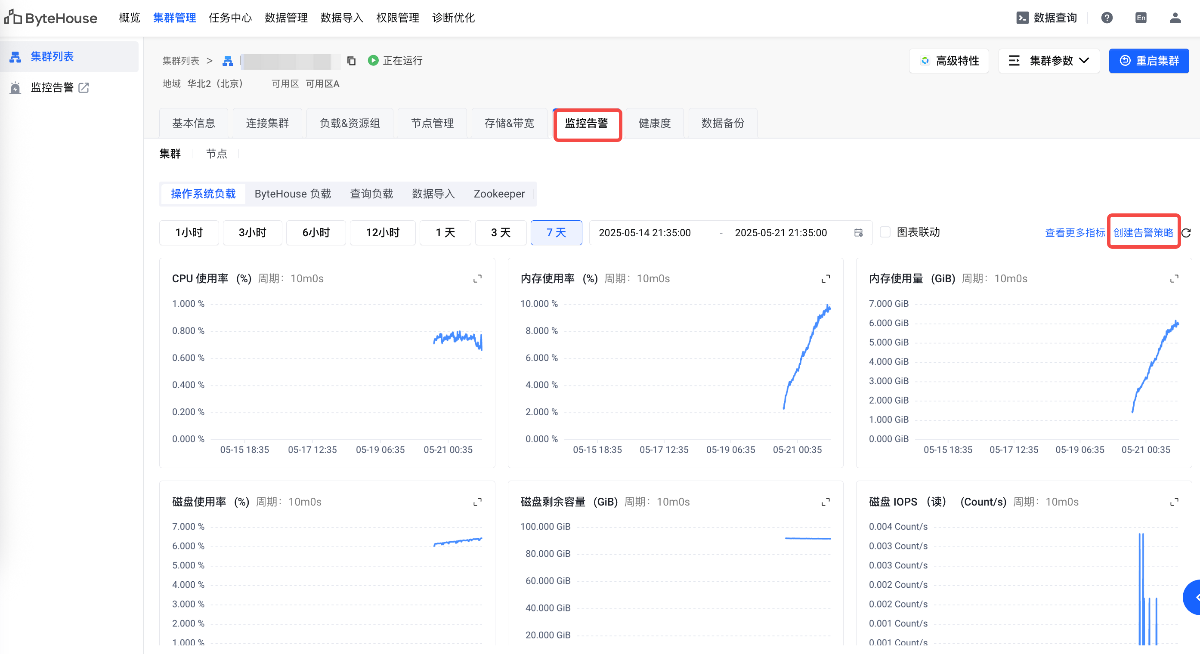Click 集群列表 breadcrumb link
The width and height of the screenshot is (1200, 654).
(x=181, y=61)
